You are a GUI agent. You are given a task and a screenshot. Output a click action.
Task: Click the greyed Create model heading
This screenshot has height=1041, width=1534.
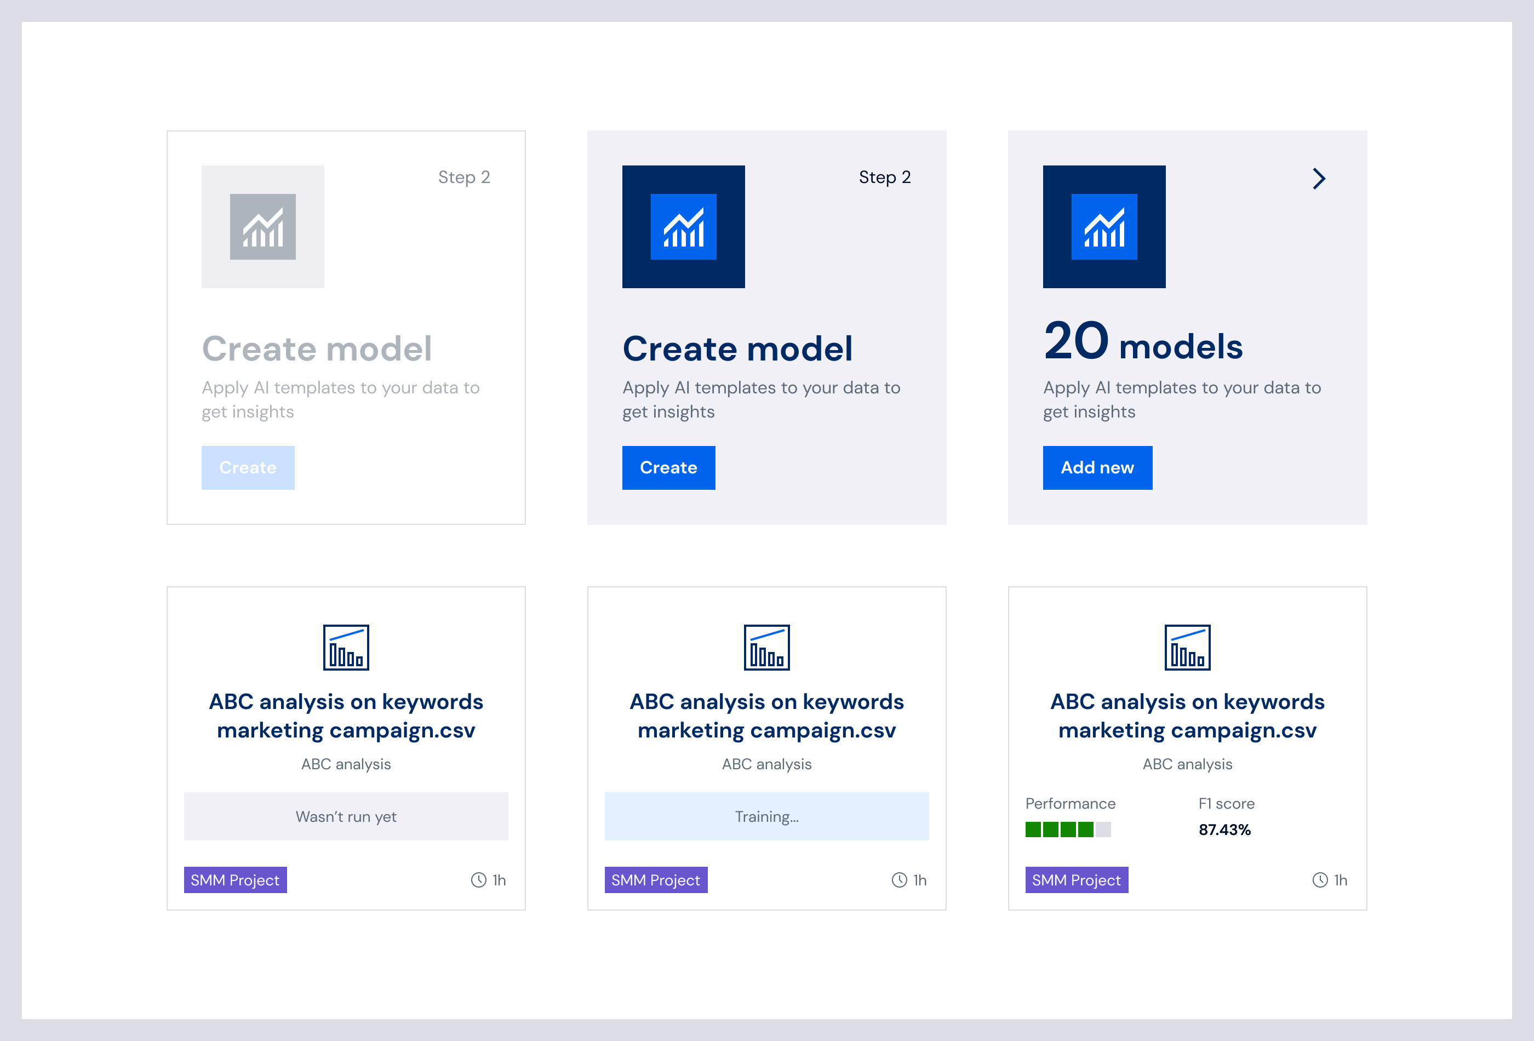pyautogui.click(x=317, y=348)
